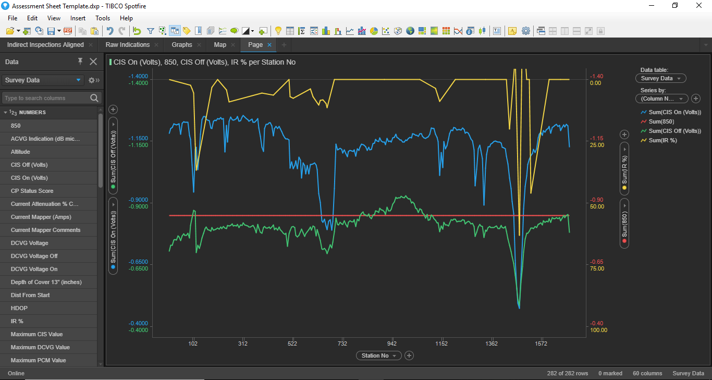Open the Tags panel icon
This screenshot has width=712, height=380.
click(x=187, y=31)
